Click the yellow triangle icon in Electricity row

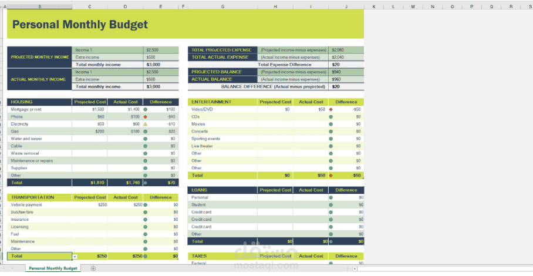click(x=146, y=124)
